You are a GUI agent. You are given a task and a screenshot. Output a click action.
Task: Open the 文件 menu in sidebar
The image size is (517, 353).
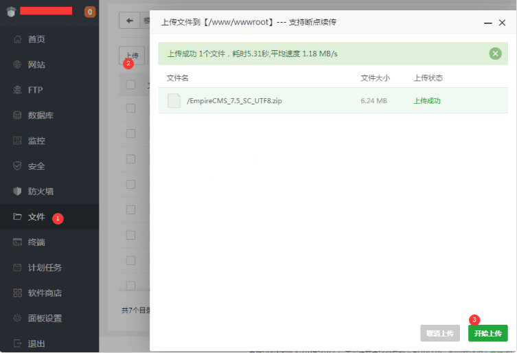click(36, 217)
